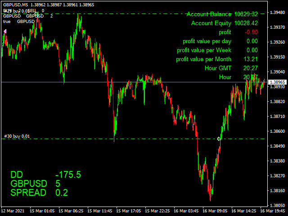Click the Account Equity value 10028.42

pyautogui.click(x=246, y=23)
